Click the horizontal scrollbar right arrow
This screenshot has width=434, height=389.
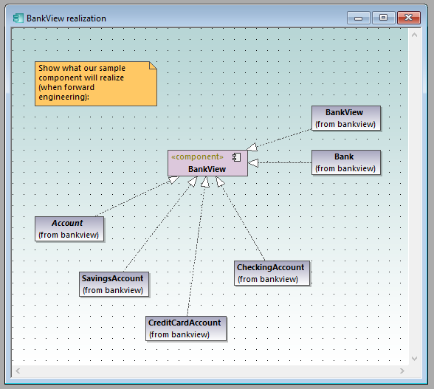coord(402,371)
